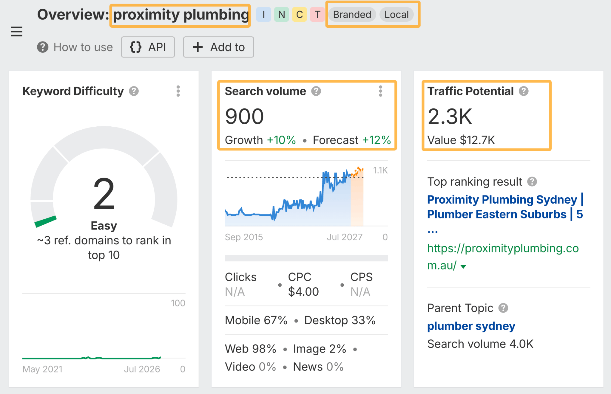This screenshot has height=394, width=611.
Task: Click the CPC $4.00 value
Action: point(303,291)
